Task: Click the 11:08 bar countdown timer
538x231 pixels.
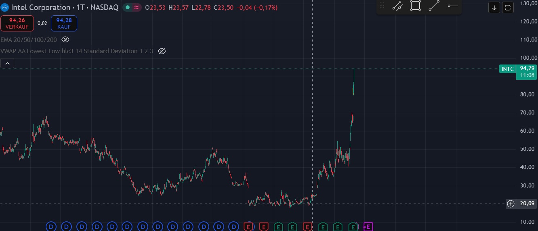Action: pyautogui.click(x=527, y=75)
